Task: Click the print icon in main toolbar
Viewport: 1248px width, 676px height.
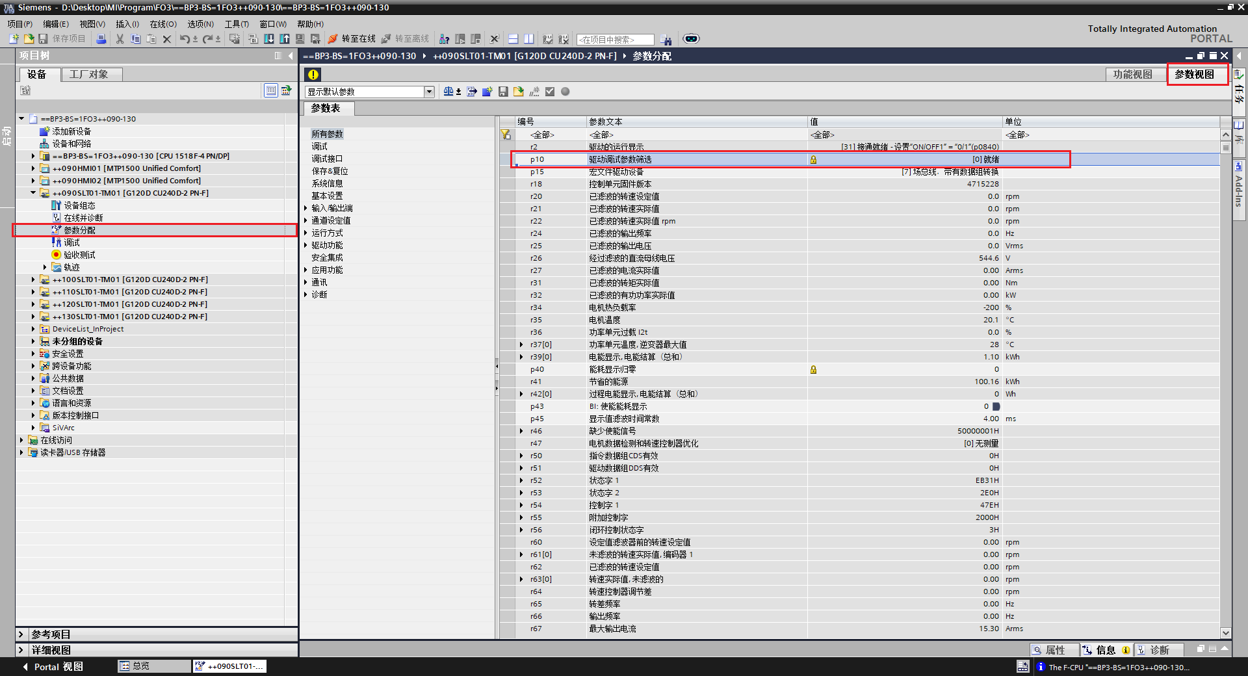Action: click(x=101, y=39)
